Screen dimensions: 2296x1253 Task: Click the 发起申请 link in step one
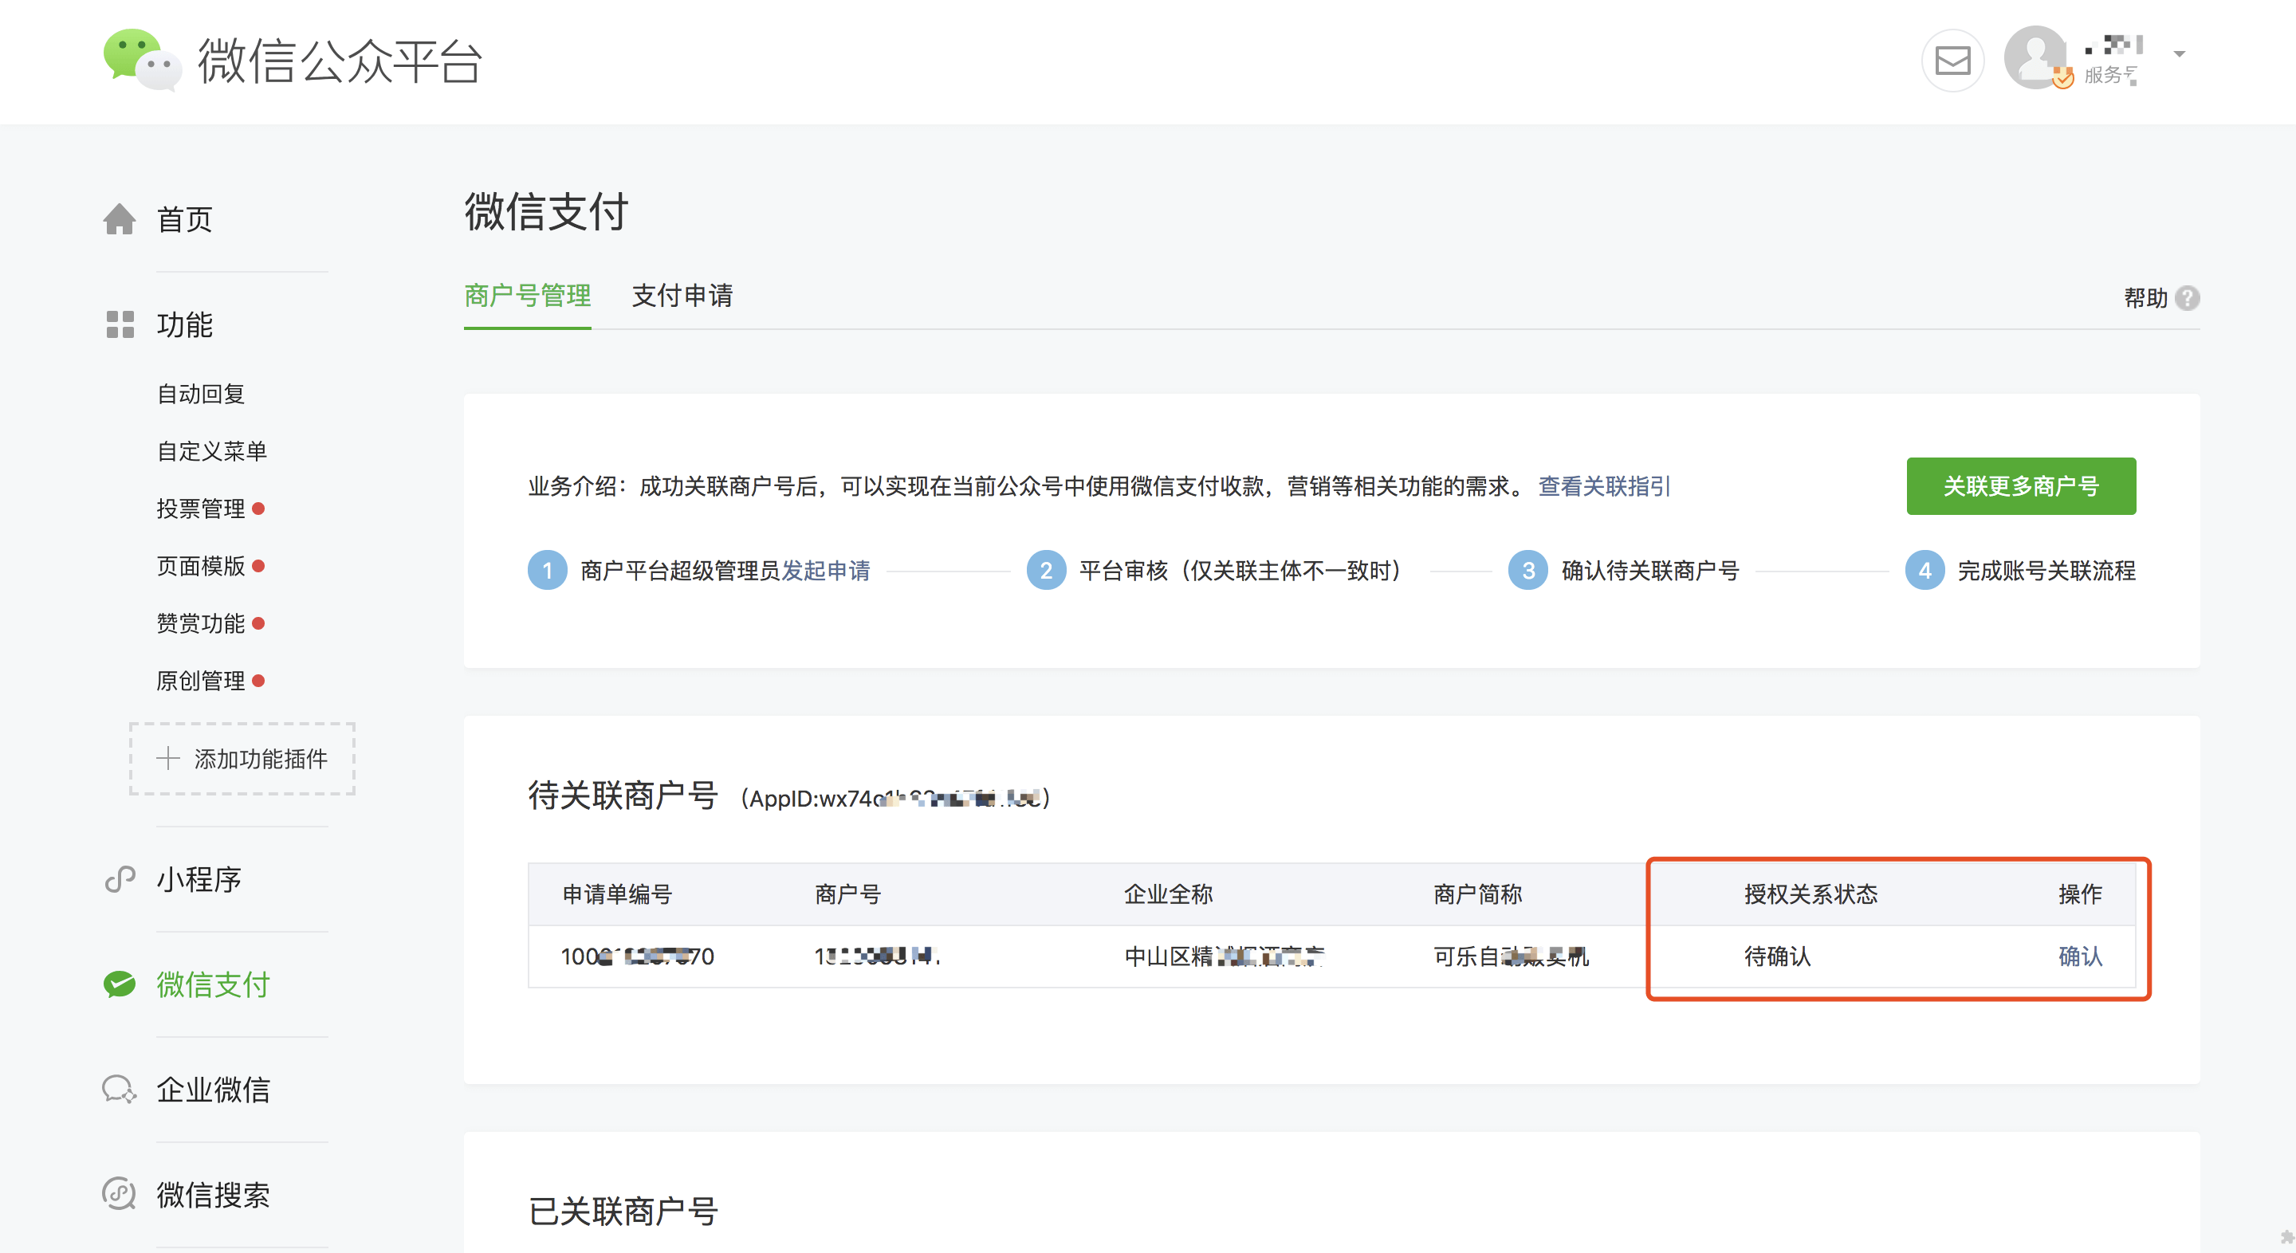pyautogui.click(x=825, y=571)
